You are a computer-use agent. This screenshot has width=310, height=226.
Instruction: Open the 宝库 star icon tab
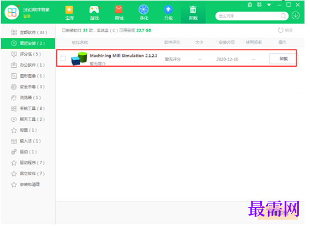coord(70,13)
